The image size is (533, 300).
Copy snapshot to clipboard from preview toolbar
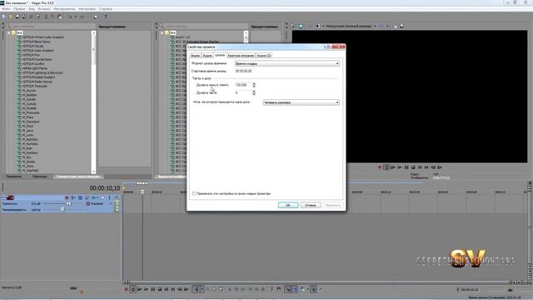[x=395, y=26]
